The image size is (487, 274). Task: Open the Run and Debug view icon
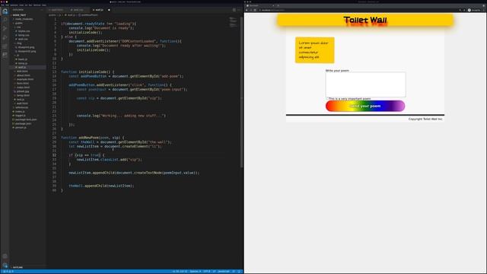(5, 37)
